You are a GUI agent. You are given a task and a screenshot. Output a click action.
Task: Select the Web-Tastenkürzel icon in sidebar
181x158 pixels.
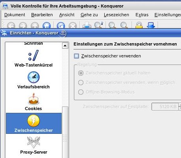(x=34, y=55)
